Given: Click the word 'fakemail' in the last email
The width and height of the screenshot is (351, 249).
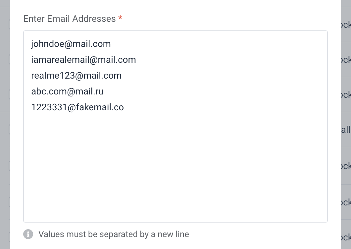Looking at the screenshot, I should (94, 107).
